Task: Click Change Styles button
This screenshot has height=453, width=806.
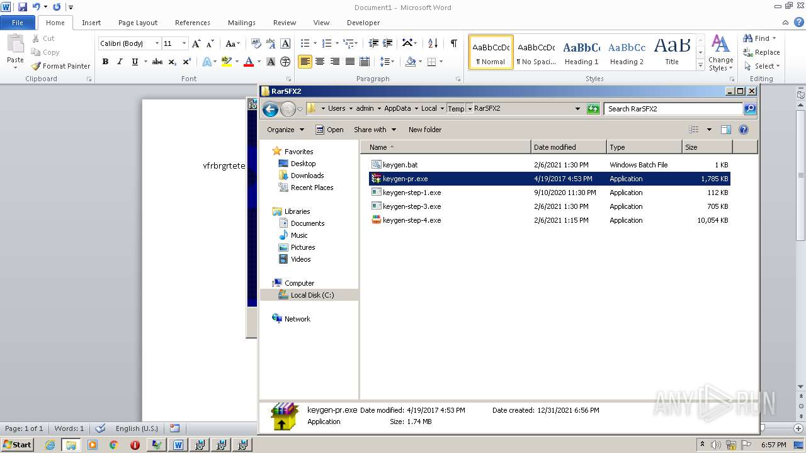Action: [x=720, y=53]
